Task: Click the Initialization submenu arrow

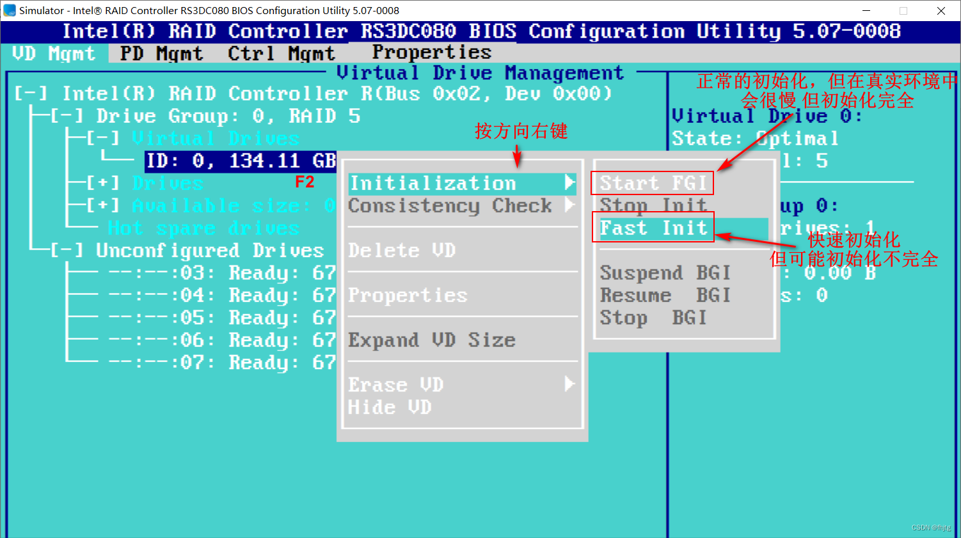Action: tap(569, 183)
